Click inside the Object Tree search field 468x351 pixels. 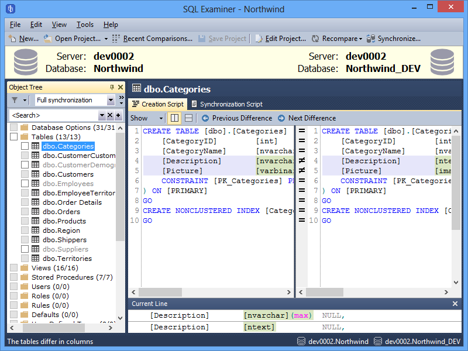point(54,115)
